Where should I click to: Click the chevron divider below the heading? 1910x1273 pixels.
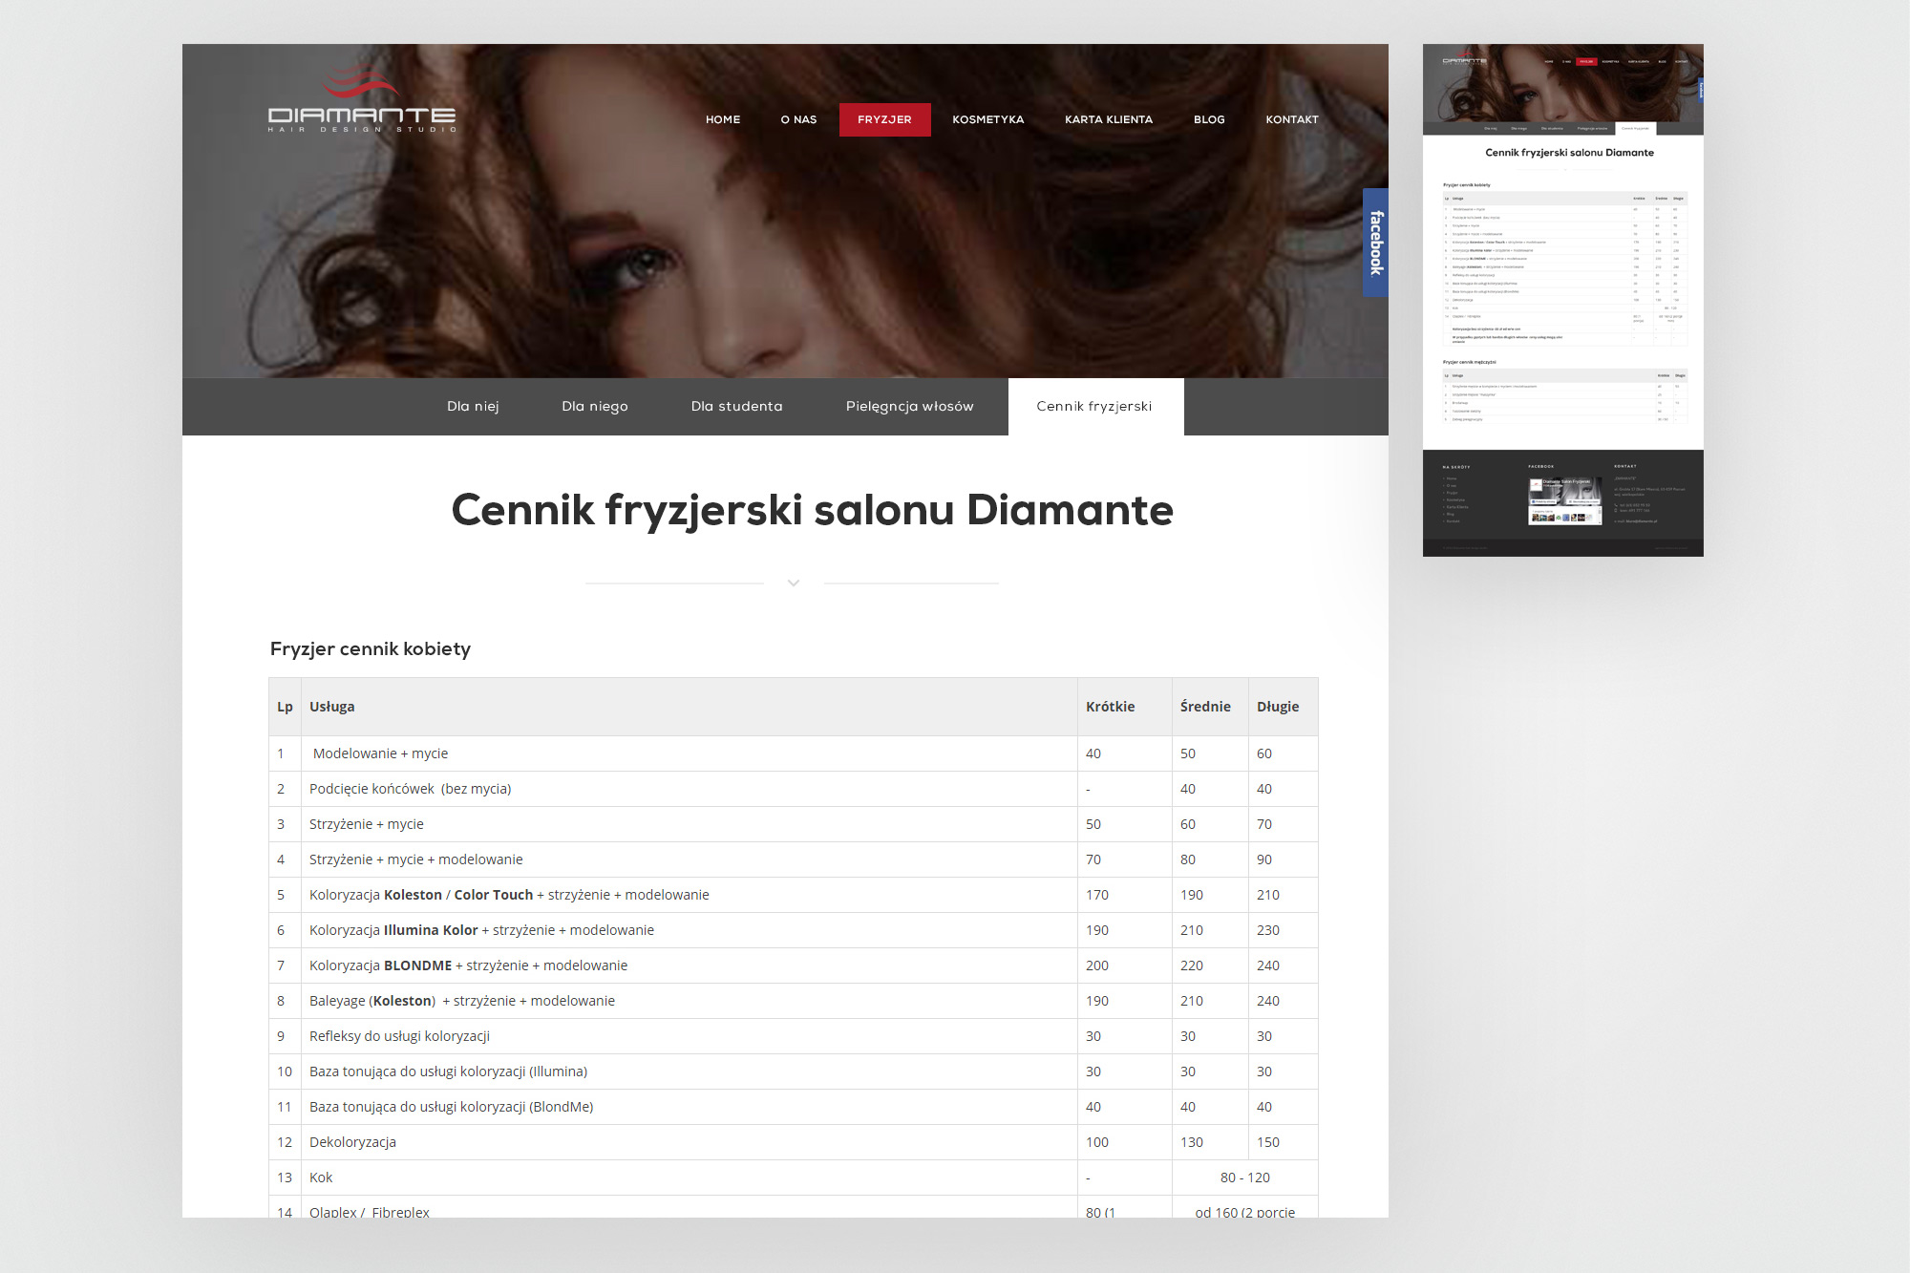pos(793,583)
